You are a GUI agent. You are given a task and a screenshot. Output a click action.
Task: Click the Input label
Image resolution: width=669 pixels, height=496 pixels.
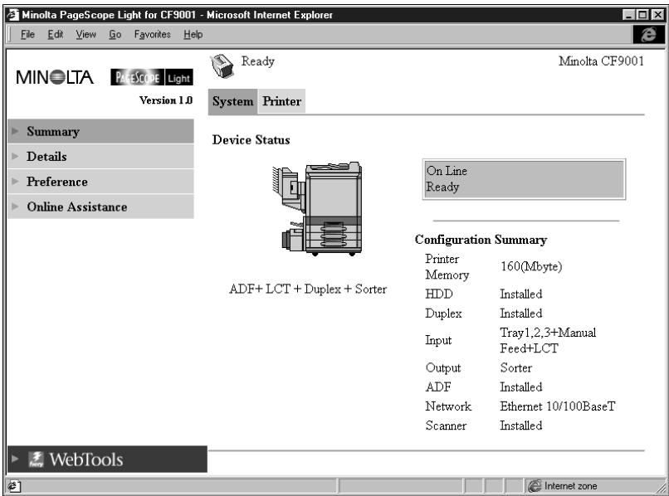pos(438,340)
